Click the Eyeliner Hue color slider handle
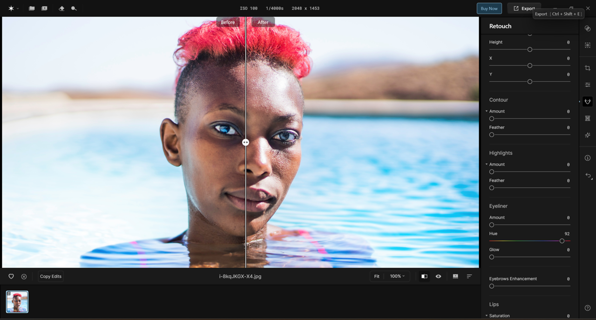Viewport: 596px width, 320px height. (x=562, y=241)
